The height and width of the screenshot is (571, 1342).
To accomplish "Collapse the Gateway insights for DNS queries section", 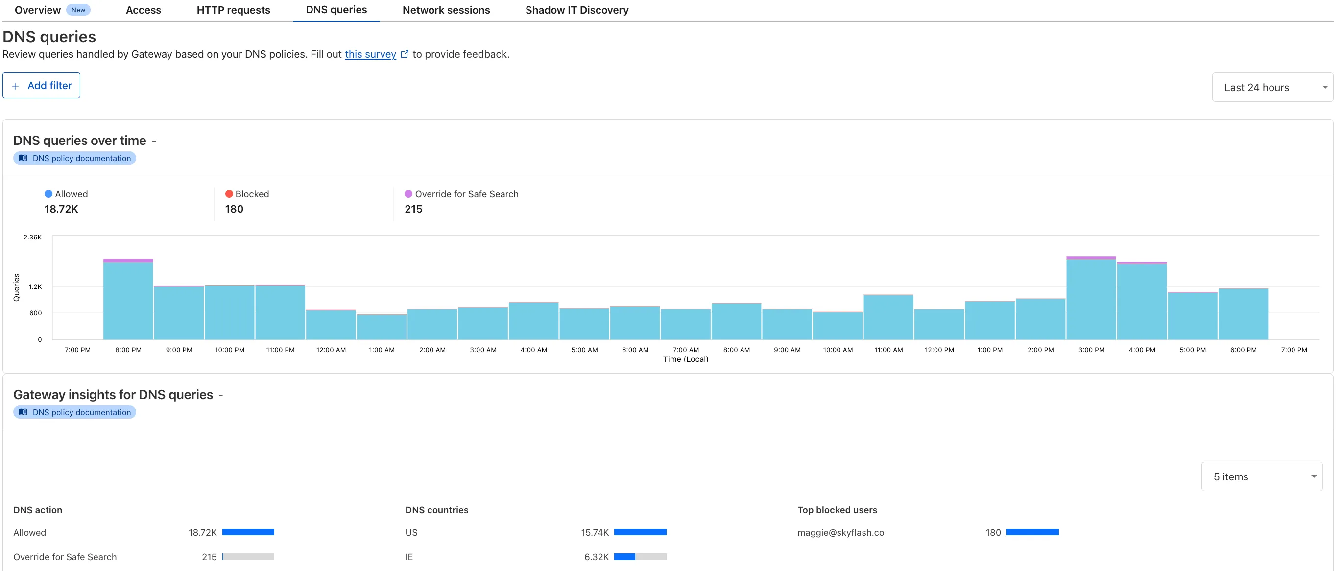I will 220,395.
